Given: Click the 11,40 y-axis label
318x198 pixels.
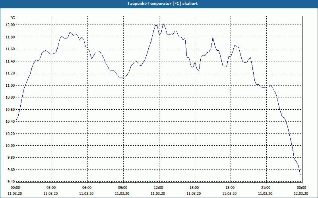Looking at the screenshot, I should 11,61.
